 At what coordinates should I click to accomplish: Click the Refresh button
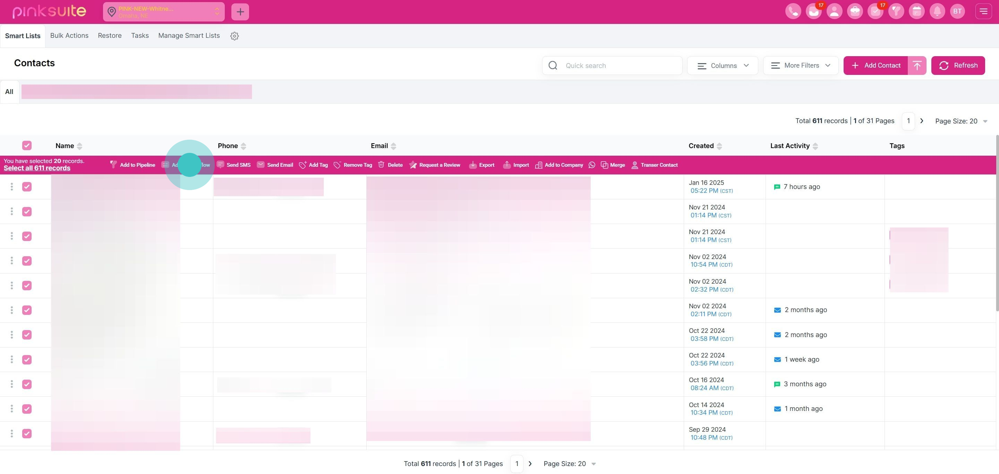click(958, 66)
